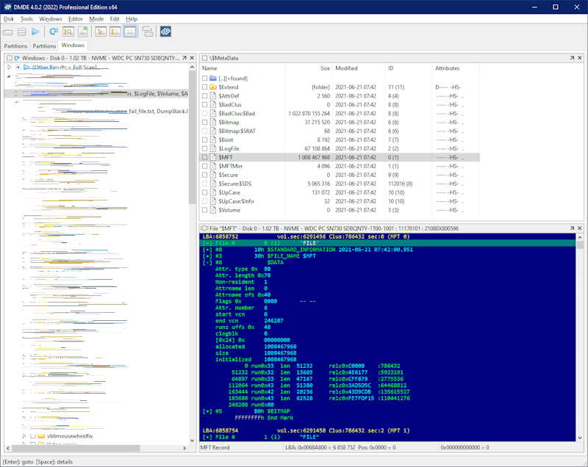588x467 pixels.
Task: Close the Windows tree panel
Action: click(192, 58)
